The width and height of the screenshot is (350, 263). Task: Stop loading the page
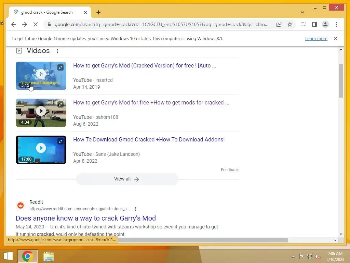point(36,24)
